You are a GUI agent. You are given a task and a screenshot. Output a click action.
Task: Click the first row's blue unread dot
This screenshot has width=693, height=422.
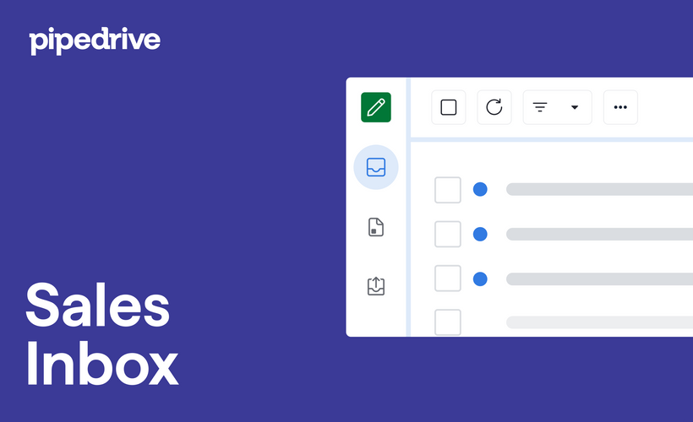coord(480,190)
